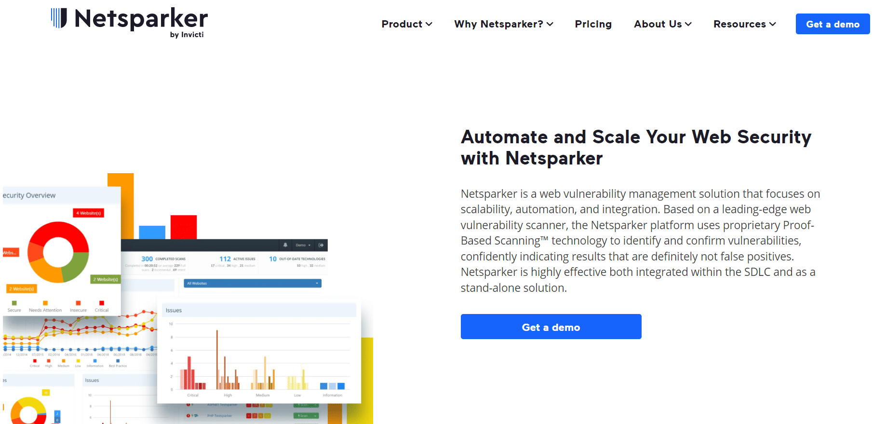
Task: Click the Netsparker shield logo icon
Action: pos(59,18)
